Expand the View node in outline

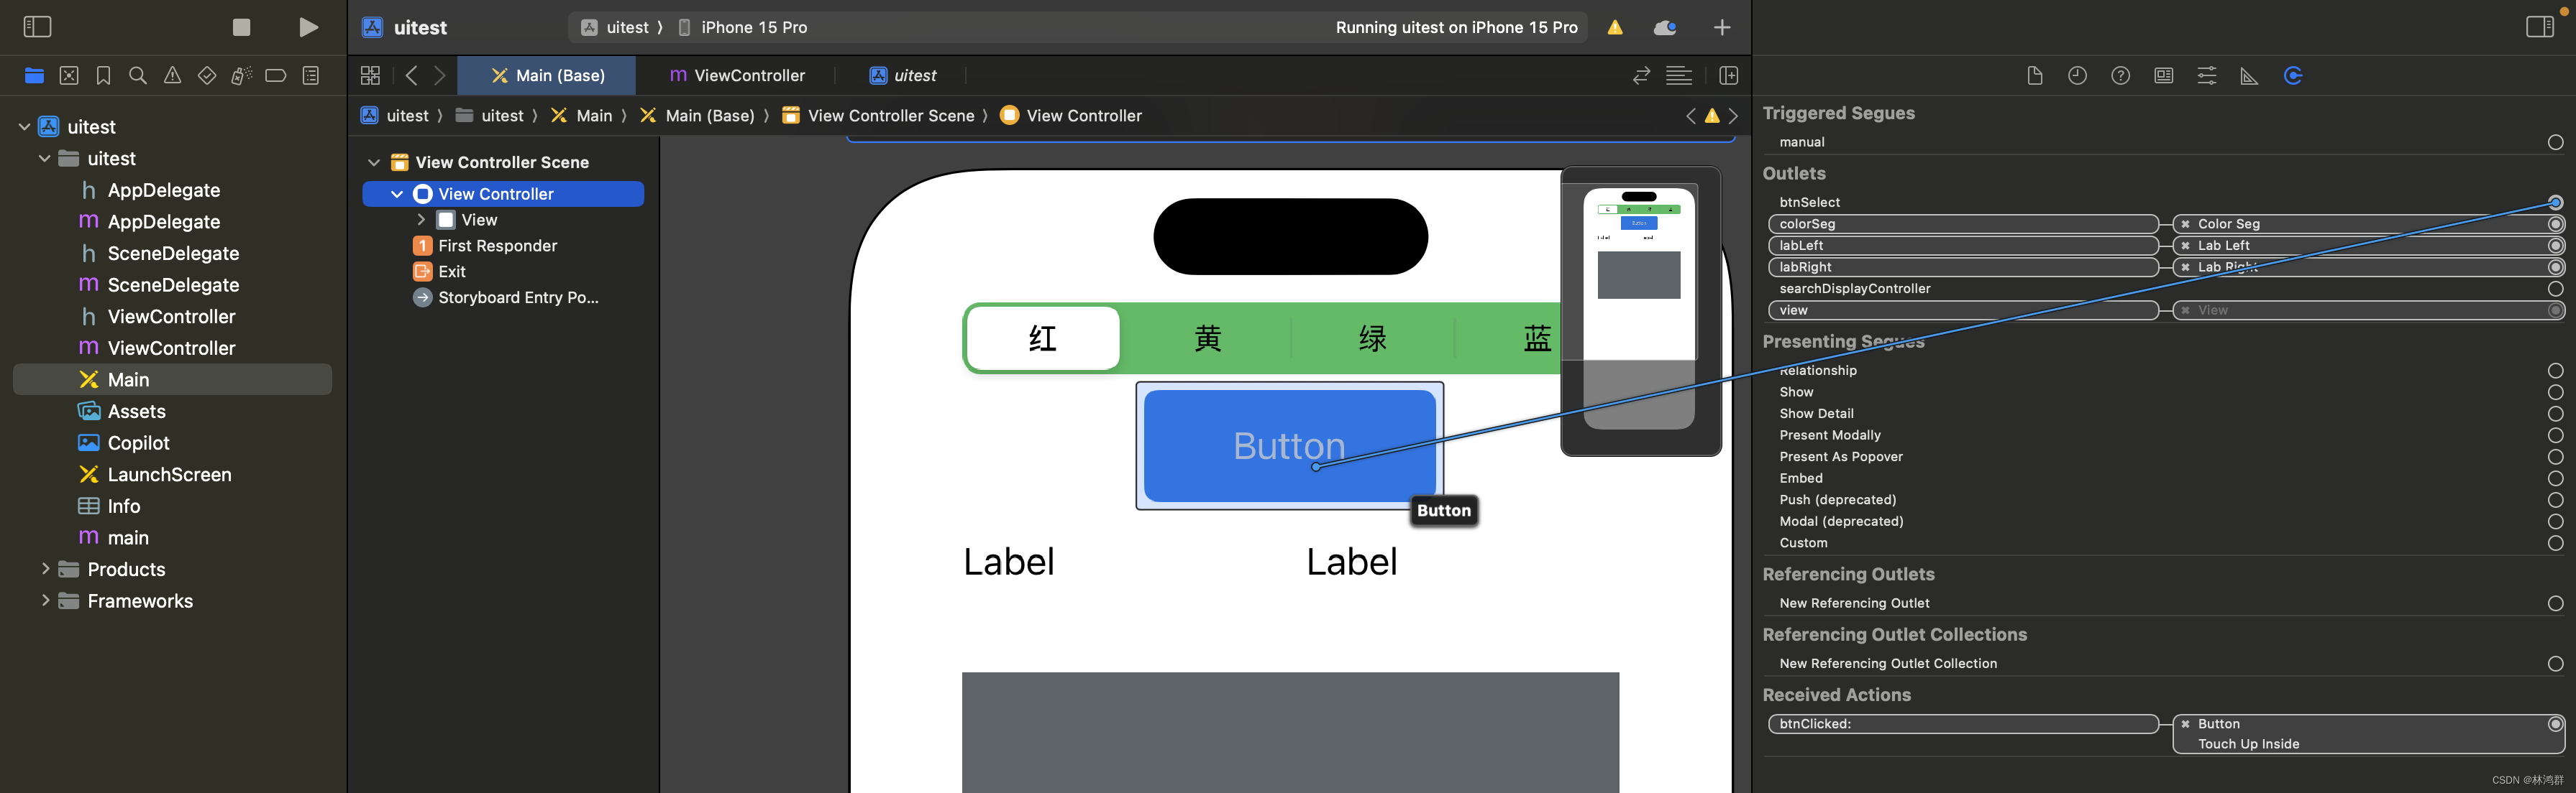(x=421, y=220)
